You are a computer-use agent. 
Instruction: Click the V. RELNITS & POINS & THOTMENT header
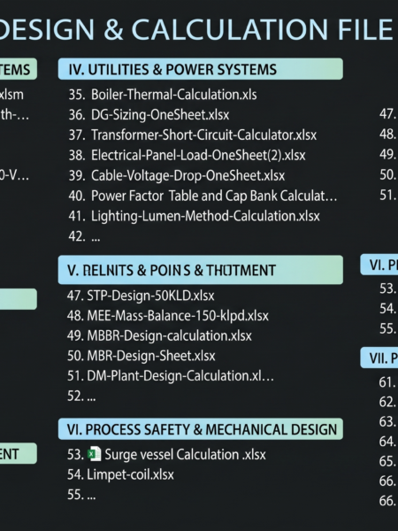(201, 270)
